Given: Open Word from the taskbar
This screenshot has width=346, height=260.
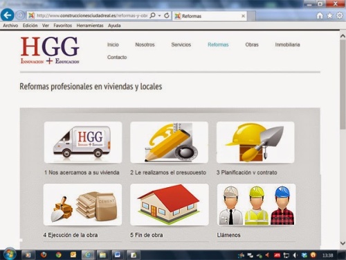Looking at the screenshot, I should click(118, 255).
